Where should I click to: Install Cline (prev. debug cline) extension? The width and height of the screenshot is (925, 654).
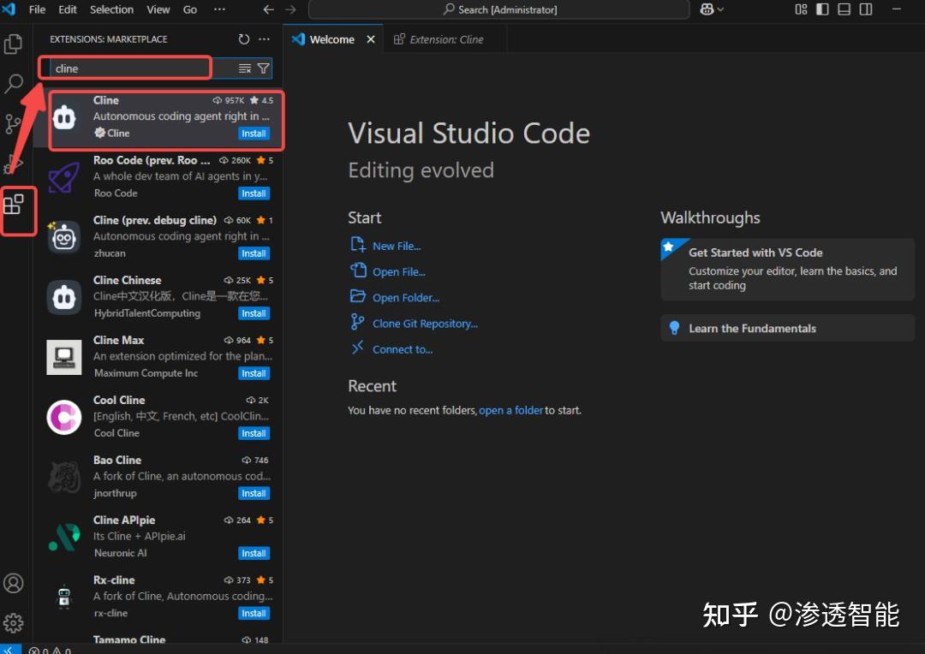click(254, 253)
